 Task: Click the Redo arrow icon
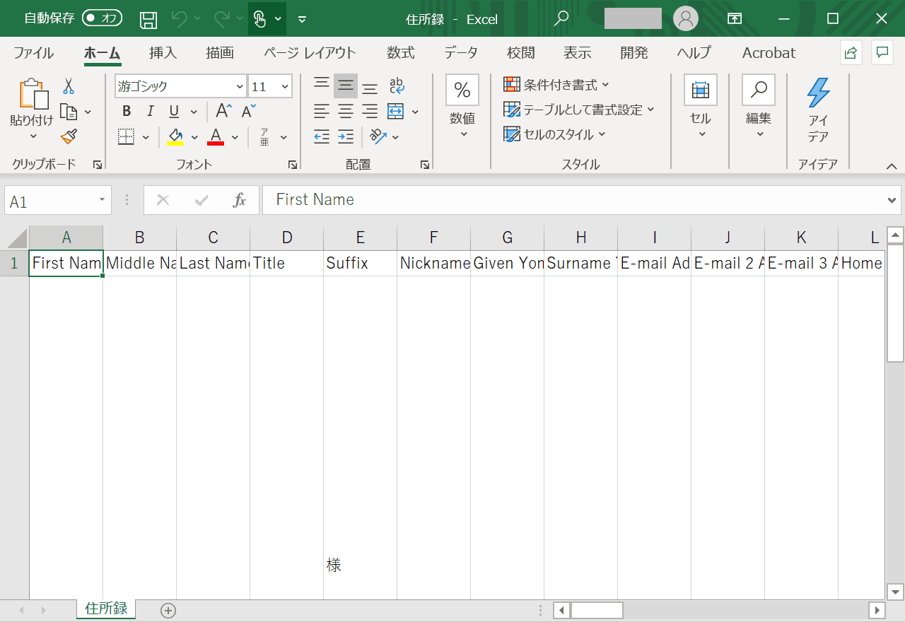tap(222, 19)
